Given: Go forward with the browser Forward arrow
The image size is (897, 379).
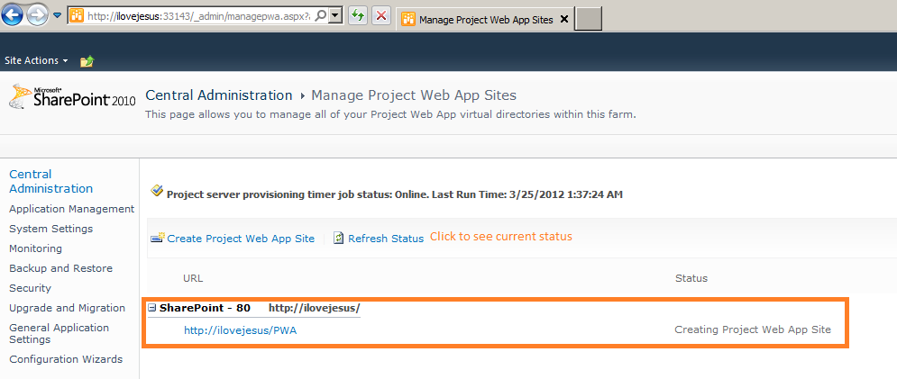Looking at the screenshot, I should tap(37, 15).
